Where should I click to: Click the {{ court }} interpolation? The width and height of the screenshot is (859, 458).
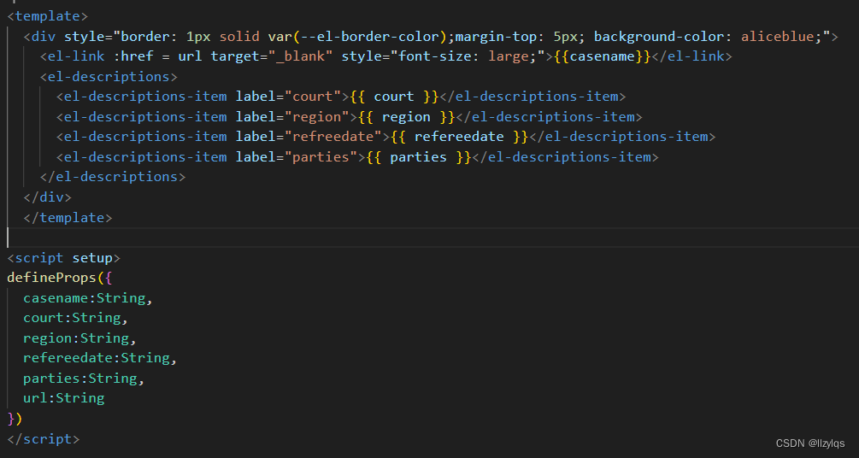(x=394, y=97)
